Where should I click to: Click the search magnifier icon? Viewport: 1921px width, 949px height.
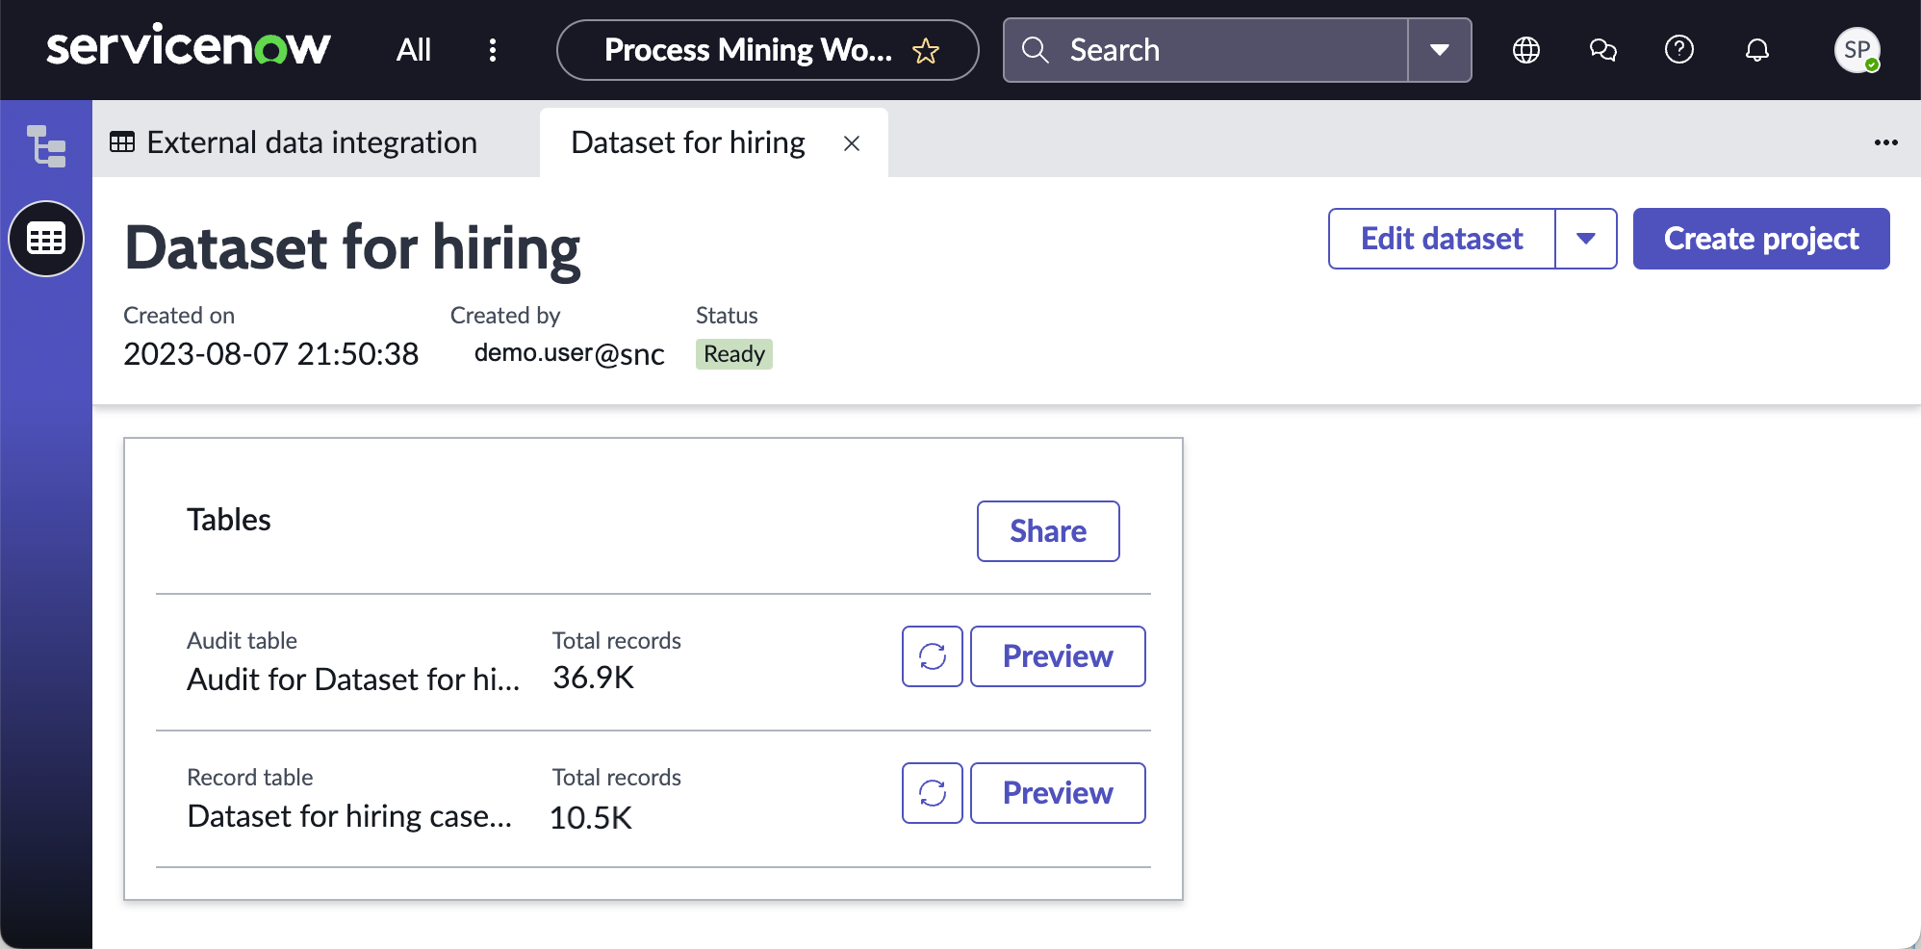point(1036,50)
